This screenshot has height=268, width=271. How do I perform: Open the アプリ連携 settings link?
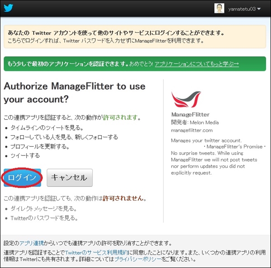pos(32,243)
